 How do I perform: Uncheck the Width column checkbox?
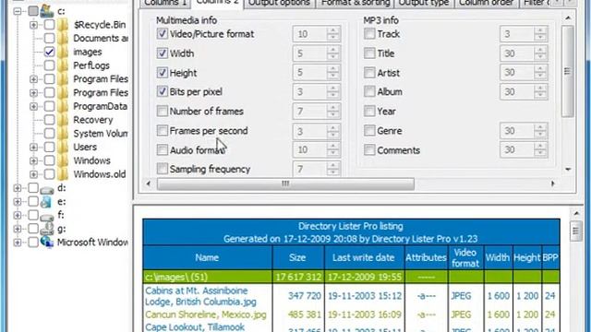pyautogui.click(x=163, y=53)
